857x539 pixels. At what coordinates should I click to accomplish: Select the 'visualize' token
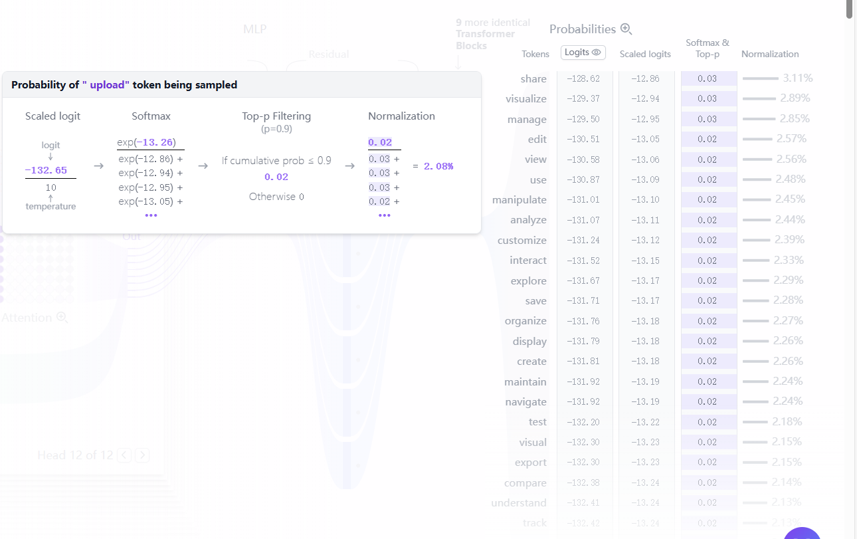point(525,99)
